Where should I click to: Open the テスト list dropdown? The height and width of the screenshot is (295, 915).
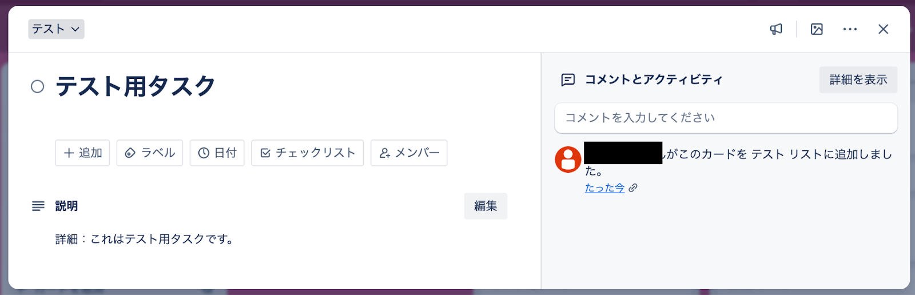pyautogui.click(x=56, y=29)
